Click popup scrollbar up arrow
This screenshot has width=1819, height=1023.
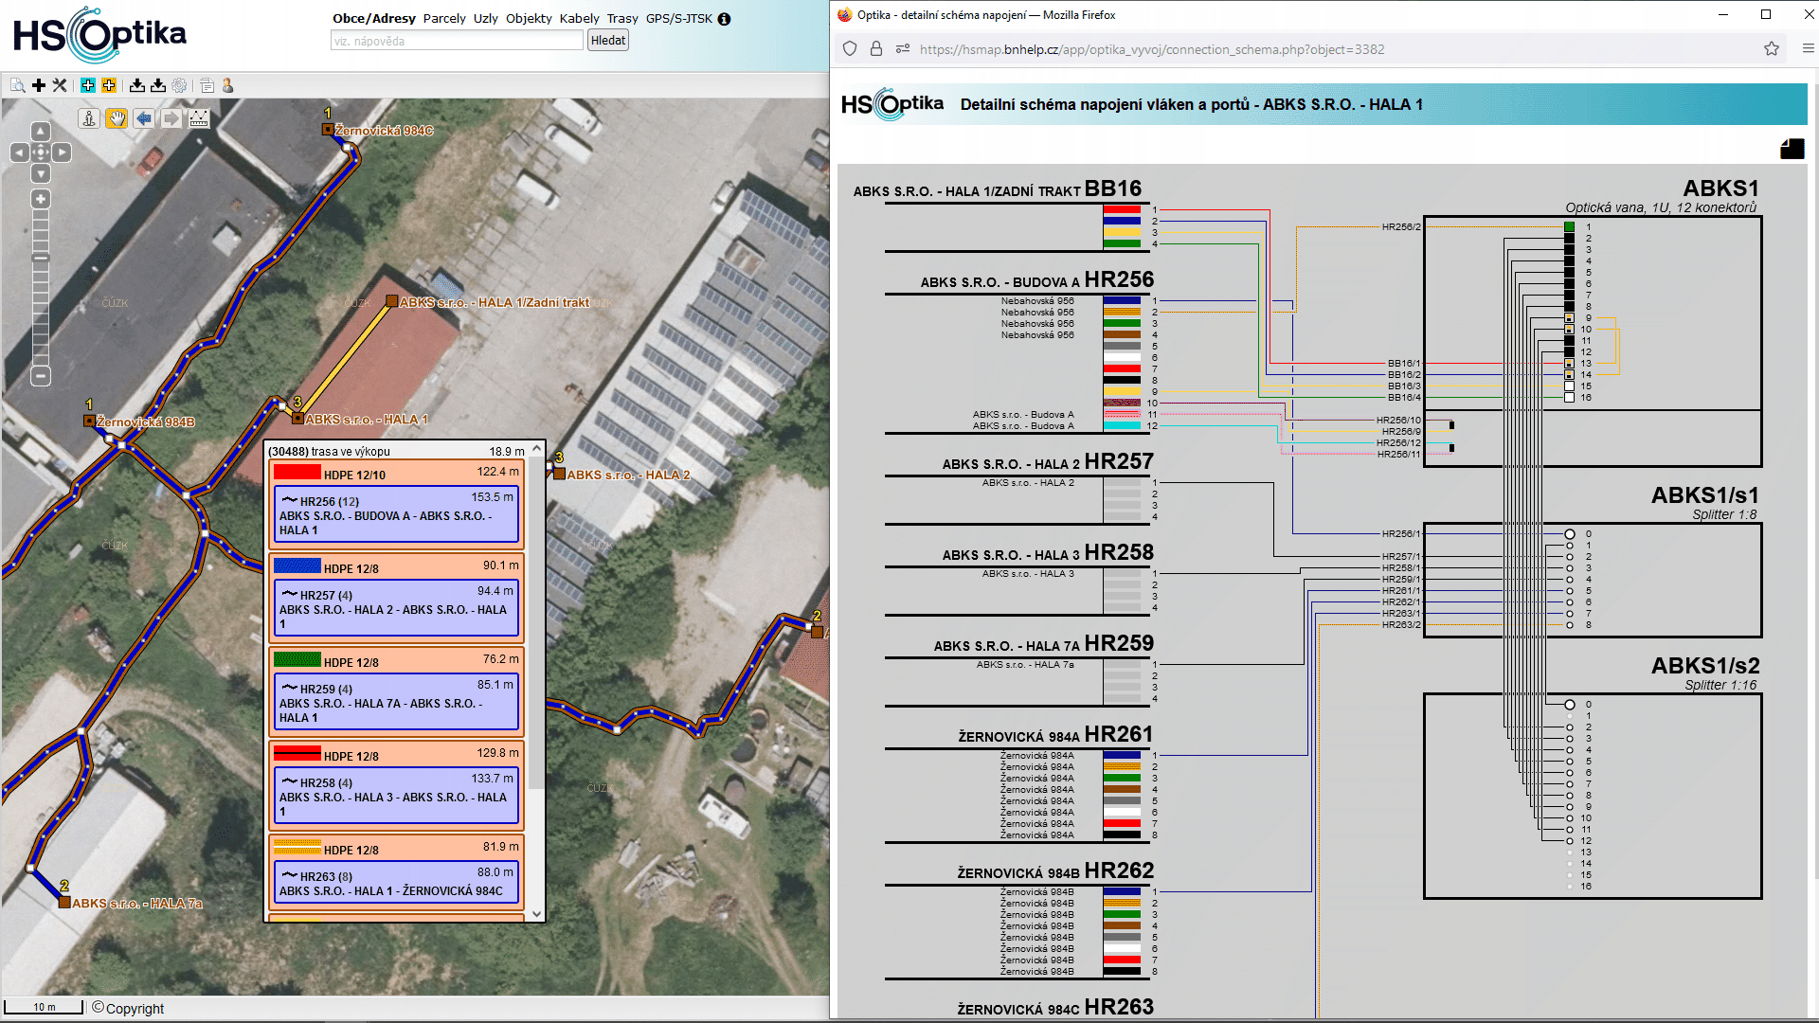(537, 448)
